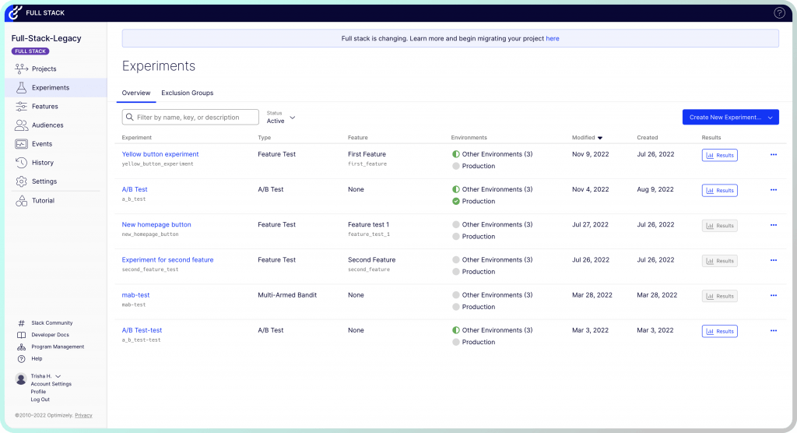797x433 pixels.
Task: Select the Overview tab
Action: [136, 93]
